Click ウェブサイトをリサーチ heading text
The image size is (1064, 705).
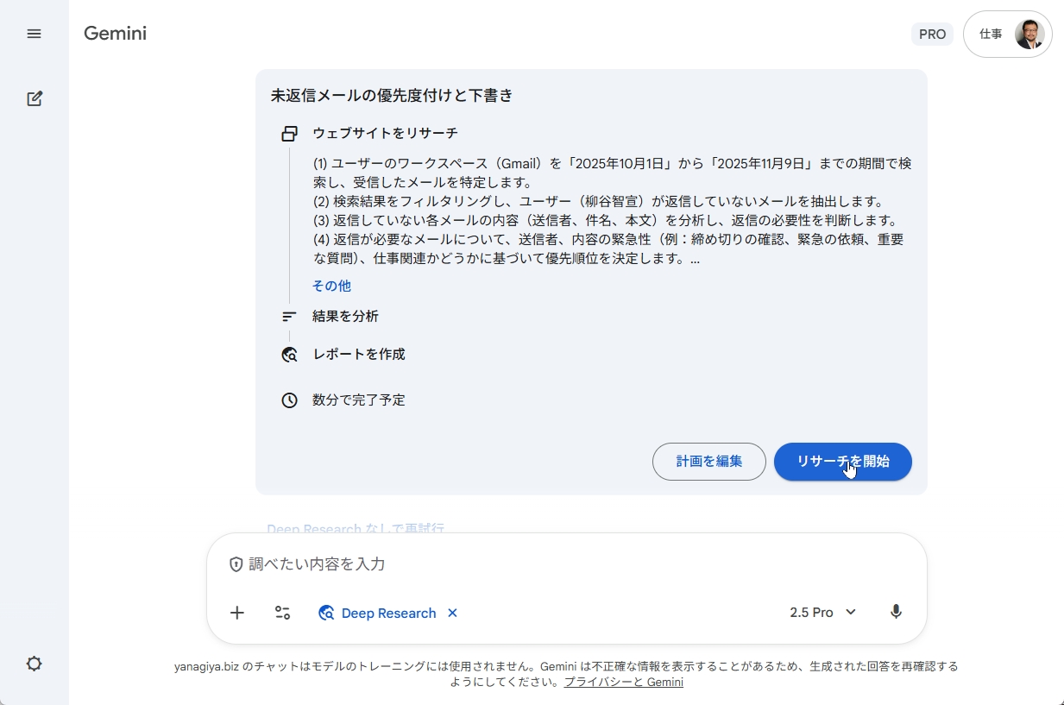click(385, 133)
